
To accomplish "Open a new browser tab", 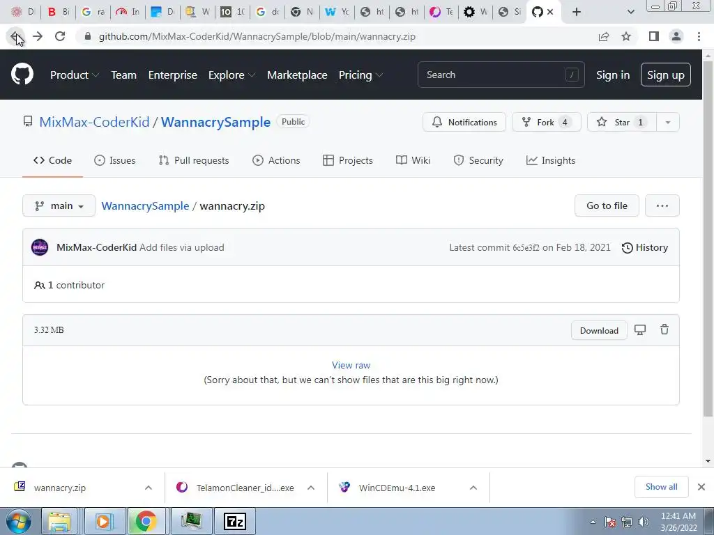I will (577, 12).
